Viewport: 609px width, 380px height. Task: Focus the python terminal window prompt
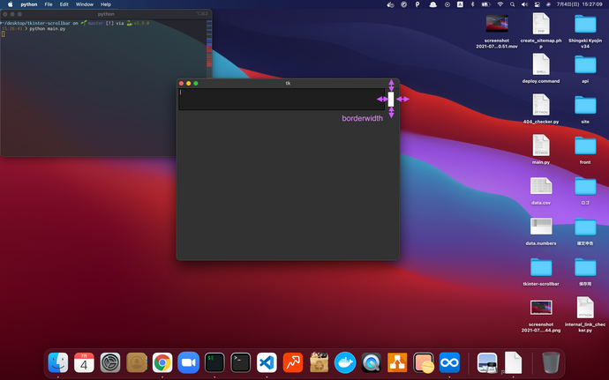[x=4, y=34]
